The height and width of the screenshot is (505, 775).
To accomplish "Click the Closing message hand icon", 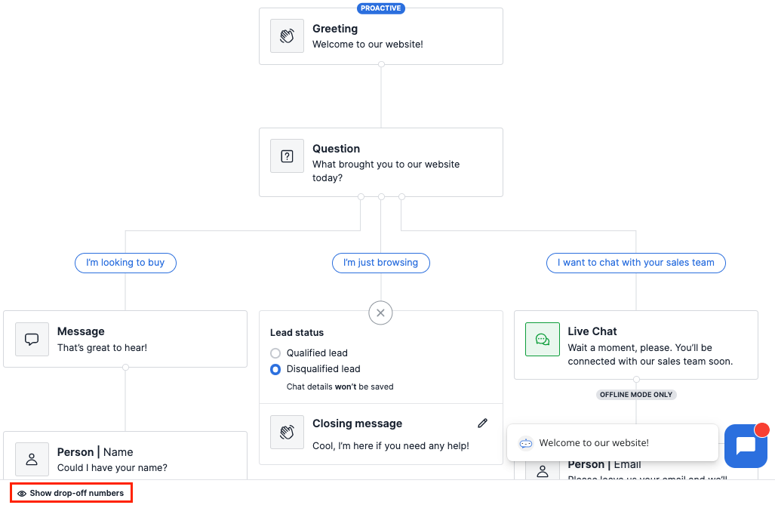I will (x=287, y=432).
